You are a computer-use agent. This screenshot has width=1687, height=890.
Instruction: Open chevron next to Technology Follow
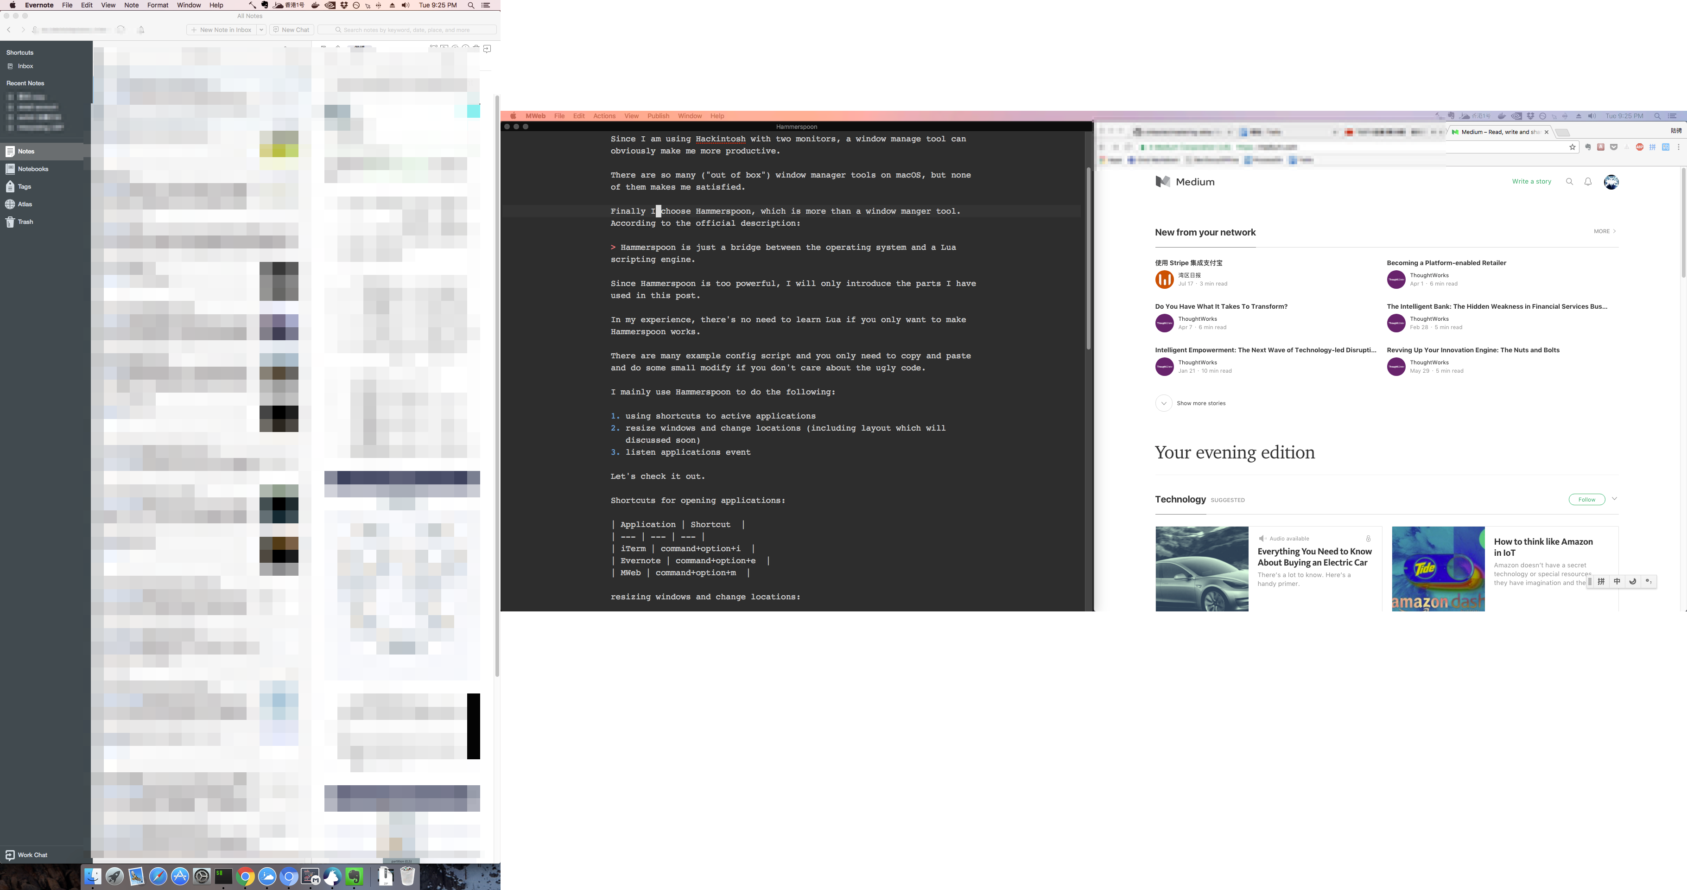pyautogui.click(x=1614, y=499)
